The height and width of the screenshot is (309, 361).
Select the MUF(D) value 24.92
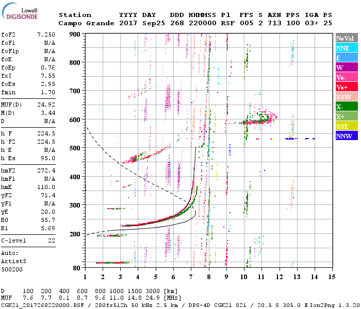[x=46, y=105]
